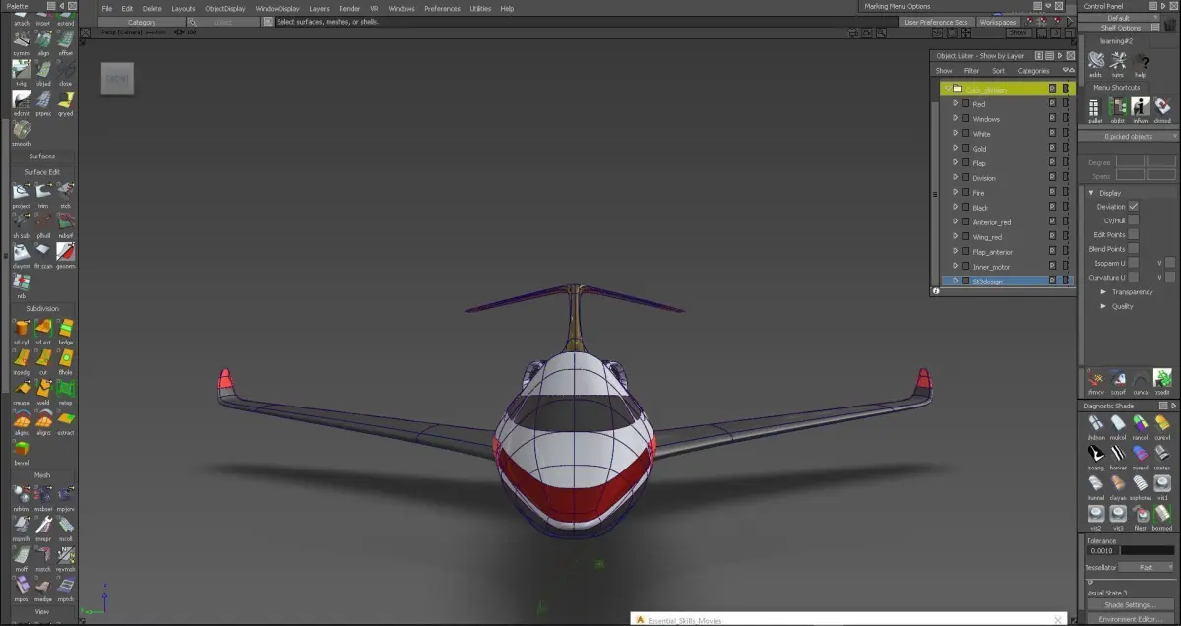The height and width of the screenshot is (626, 1181).
Task: Select the weld subdivision tool
Action: [x=43, y=391]
